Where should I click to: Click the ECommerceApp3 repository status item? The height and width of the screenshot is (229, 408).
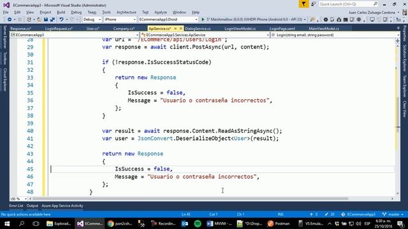[x=358, y=214]
